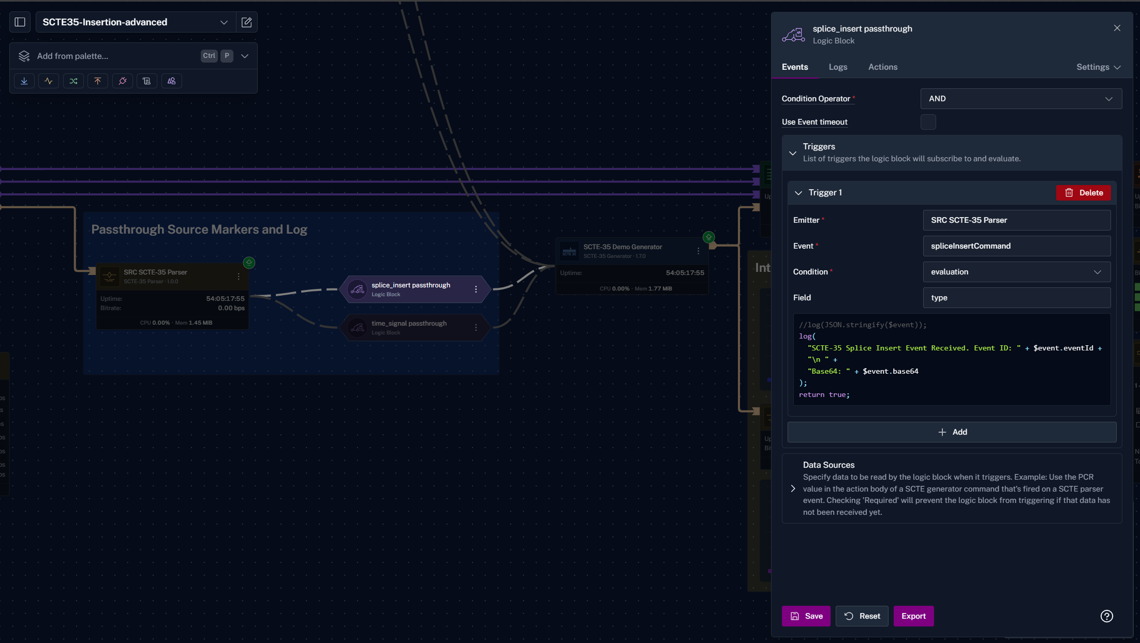Click the Use Event timeout label

coord(815,122)
